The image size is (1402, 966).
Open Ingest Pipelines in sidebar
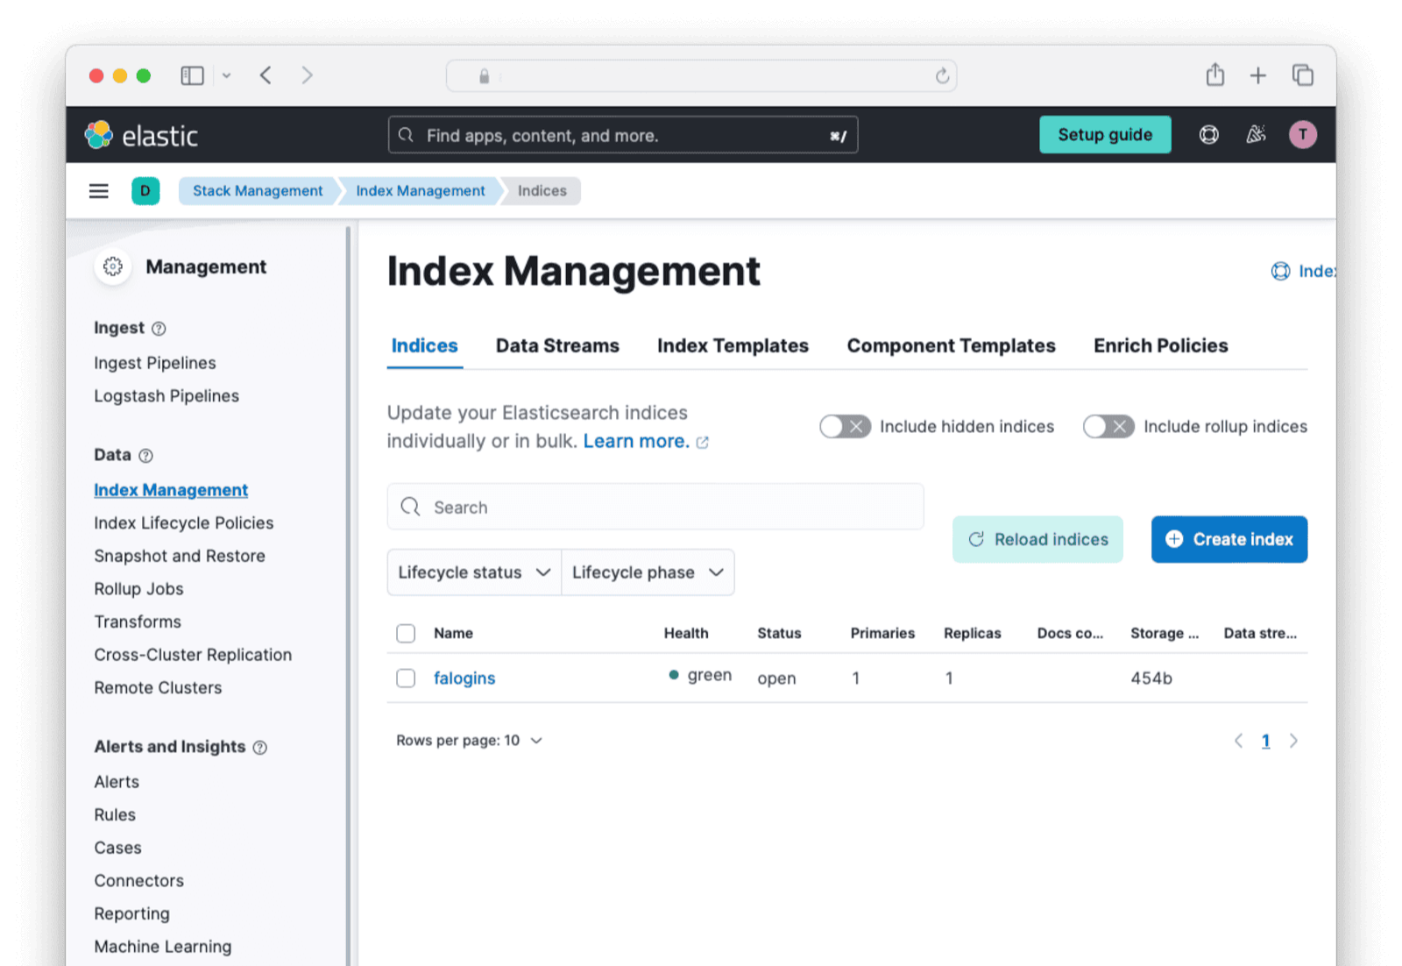[155, 363]
